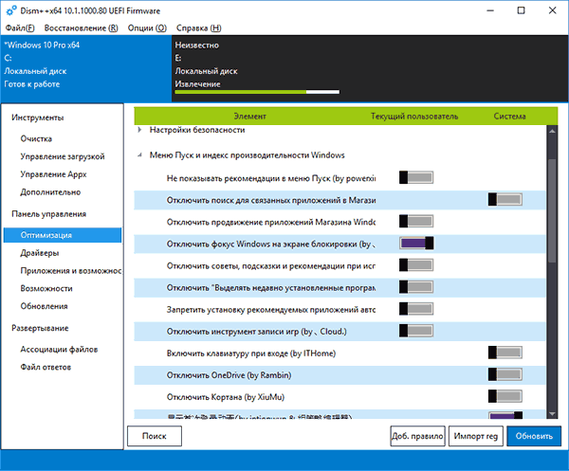Toggle 'Включить клавиатуру при входе' switch
The image size is (569, 471).
tap(505, 353)
